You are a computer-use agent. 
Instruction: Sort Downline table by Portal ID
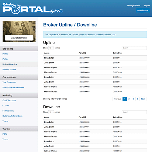tap(82, 117)
